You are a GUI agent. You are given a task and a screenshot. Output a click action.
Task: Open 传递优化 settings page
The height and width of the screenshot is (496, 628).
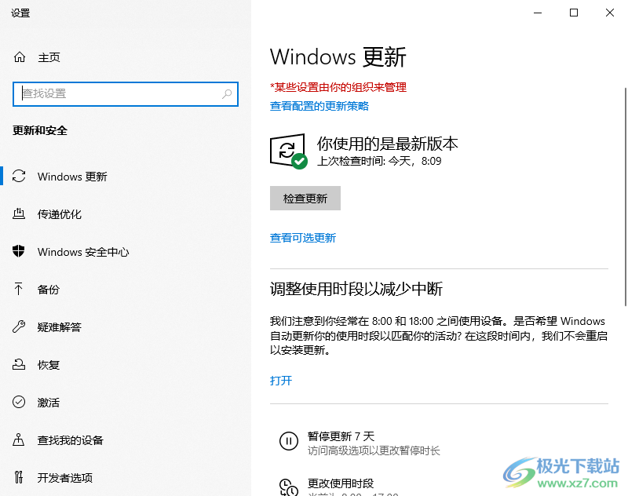click(60, 214)
